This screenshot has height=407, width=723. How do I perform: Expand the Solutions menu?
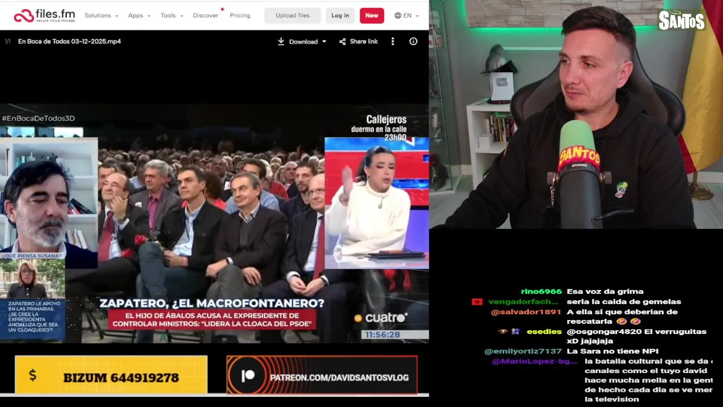pos(101,15)
